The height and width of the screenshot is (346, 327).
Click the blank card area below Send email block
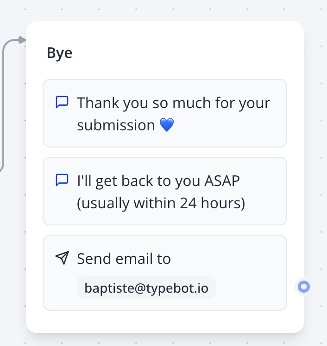164,321
